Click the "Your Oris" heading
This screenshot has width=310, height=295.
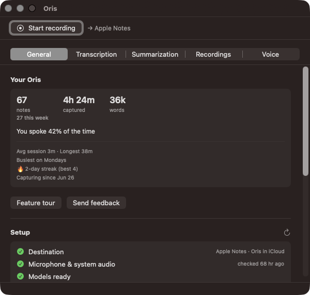[26, 80]
